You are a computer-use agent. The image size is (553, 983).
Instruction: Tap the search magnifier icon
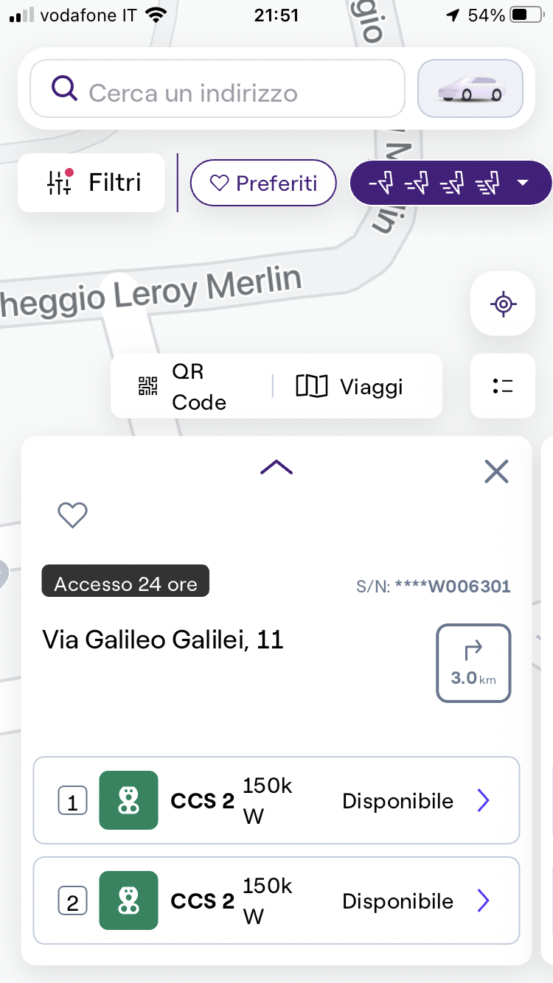65,89
